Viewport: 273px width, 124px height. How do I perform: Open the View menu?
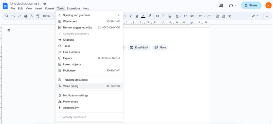29,8
